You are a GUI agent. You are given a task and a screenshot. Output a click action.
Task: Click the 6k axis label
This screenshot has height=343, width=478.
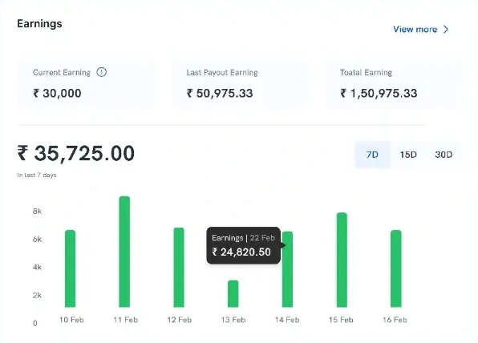tap(37, 240)
